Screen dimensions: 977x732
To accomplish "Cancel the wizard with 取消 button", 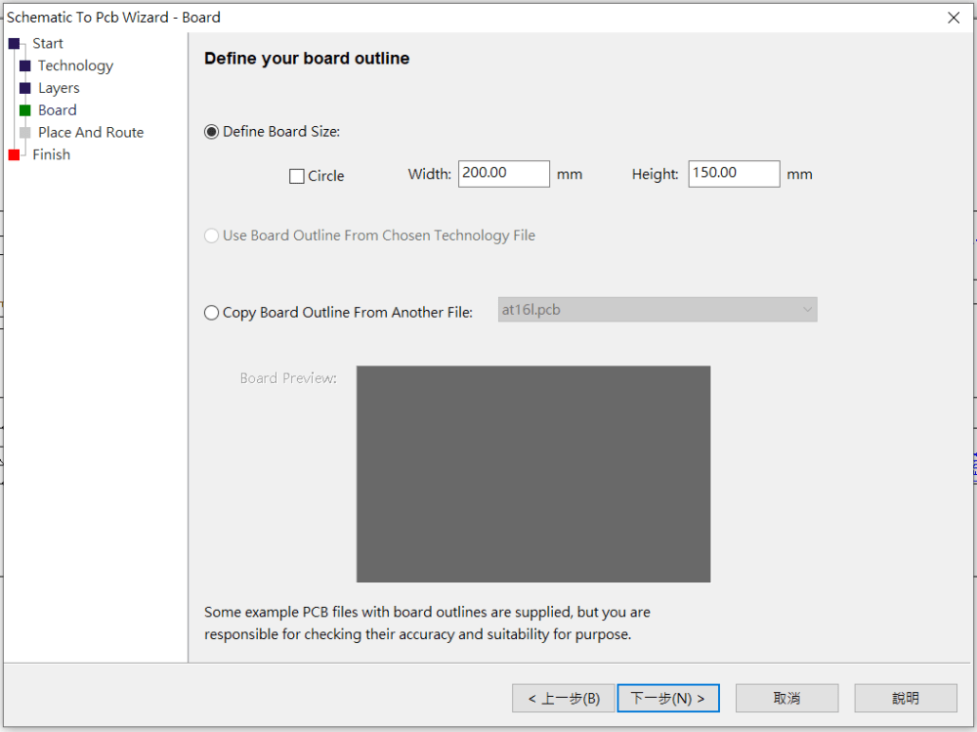I will tap(786, 698).
